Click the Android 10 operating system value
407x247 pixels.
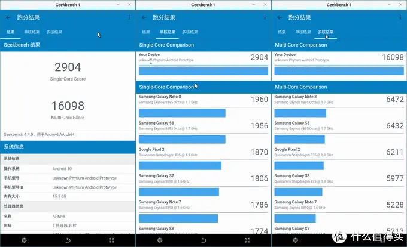(x=62, y=169)
